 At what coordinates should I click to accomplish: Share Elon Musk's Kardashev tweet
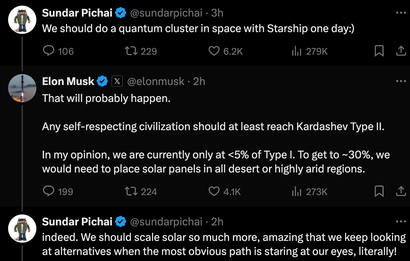tap(400, 192)
